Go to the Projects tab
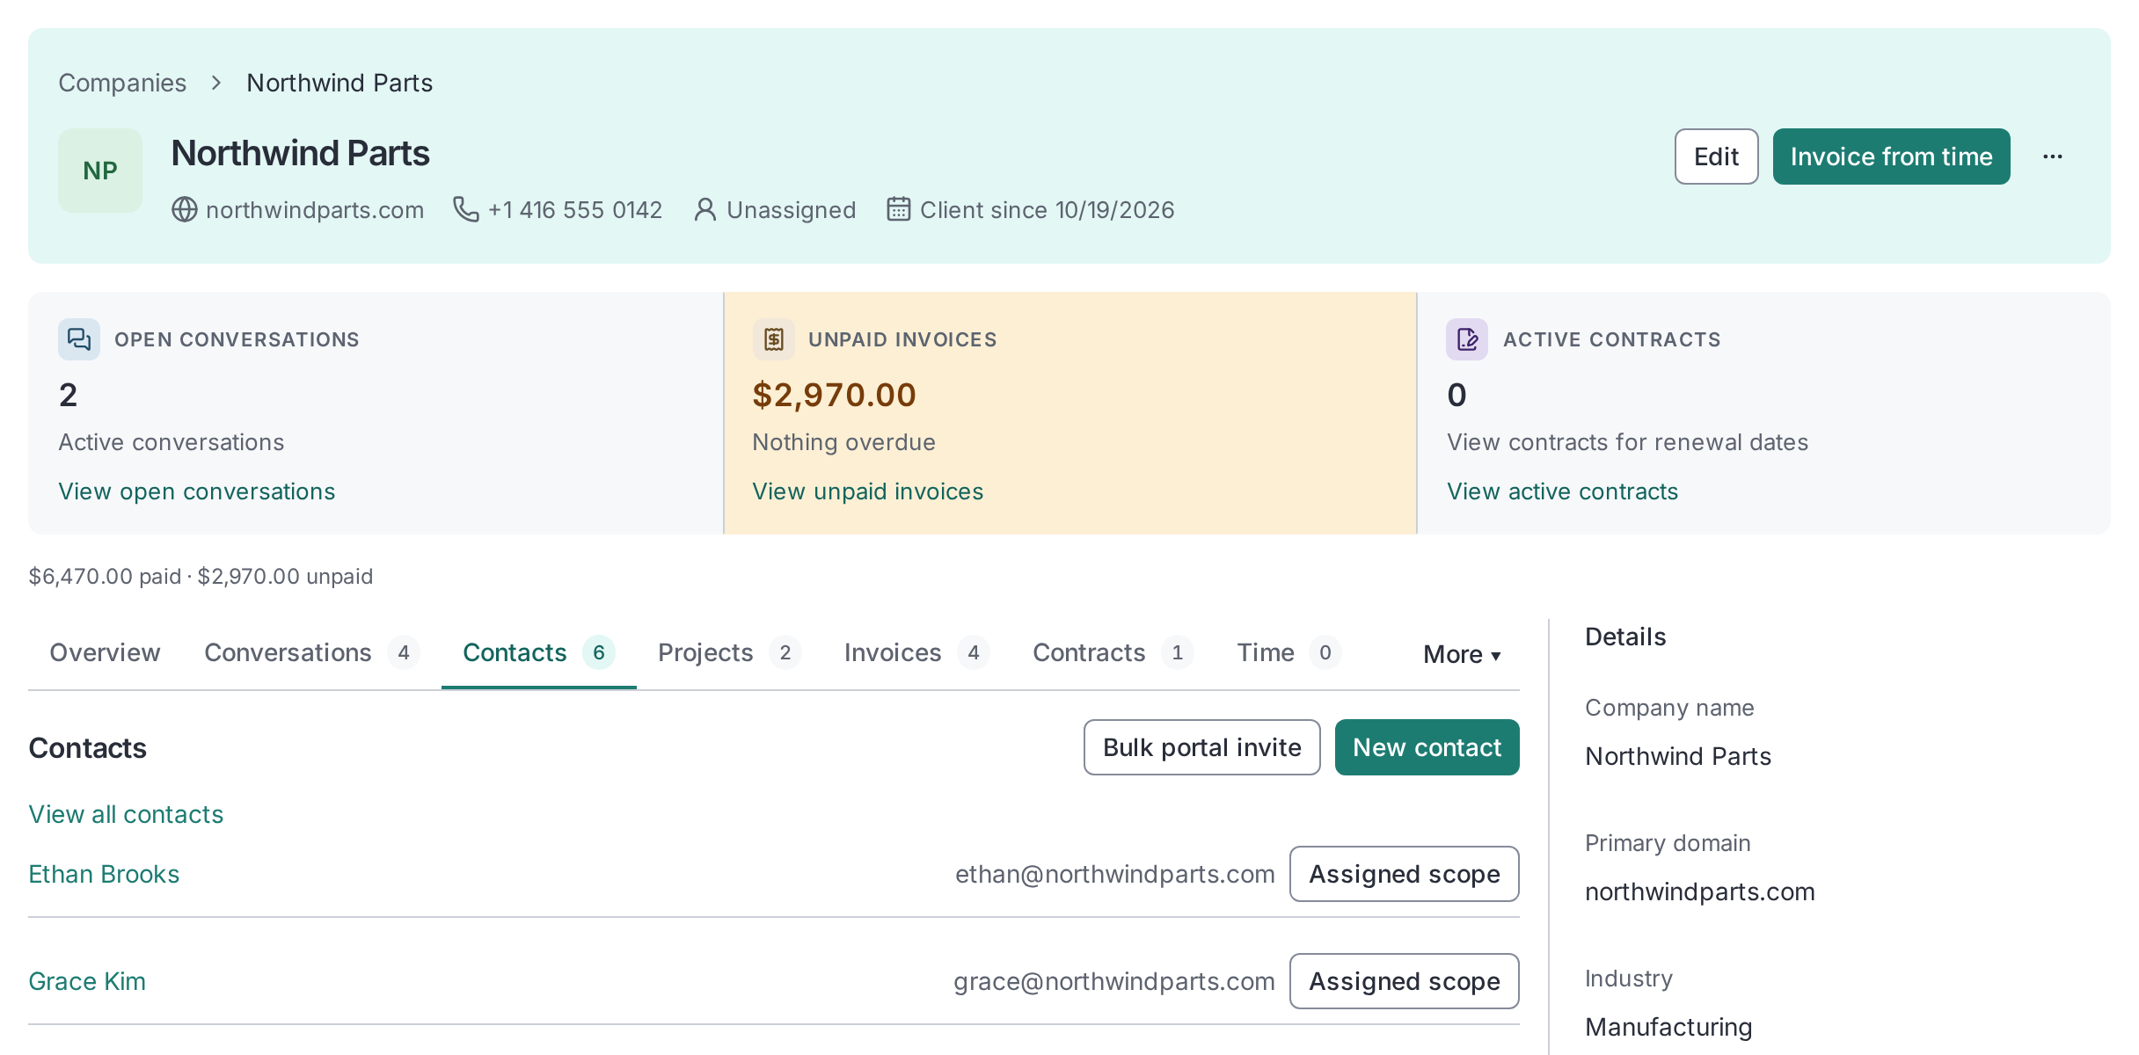The image size is (2139, 1055). [x=730, y=652]
